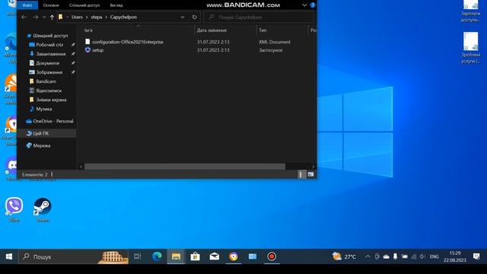Select Цей ПК in the sidebar
487x274 pixels.
click(40, 133)
